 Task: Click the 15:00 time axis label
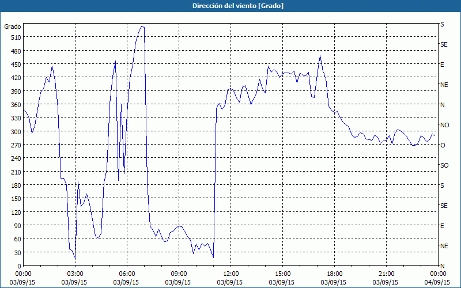pyautogui.click(x=282, y=274)
